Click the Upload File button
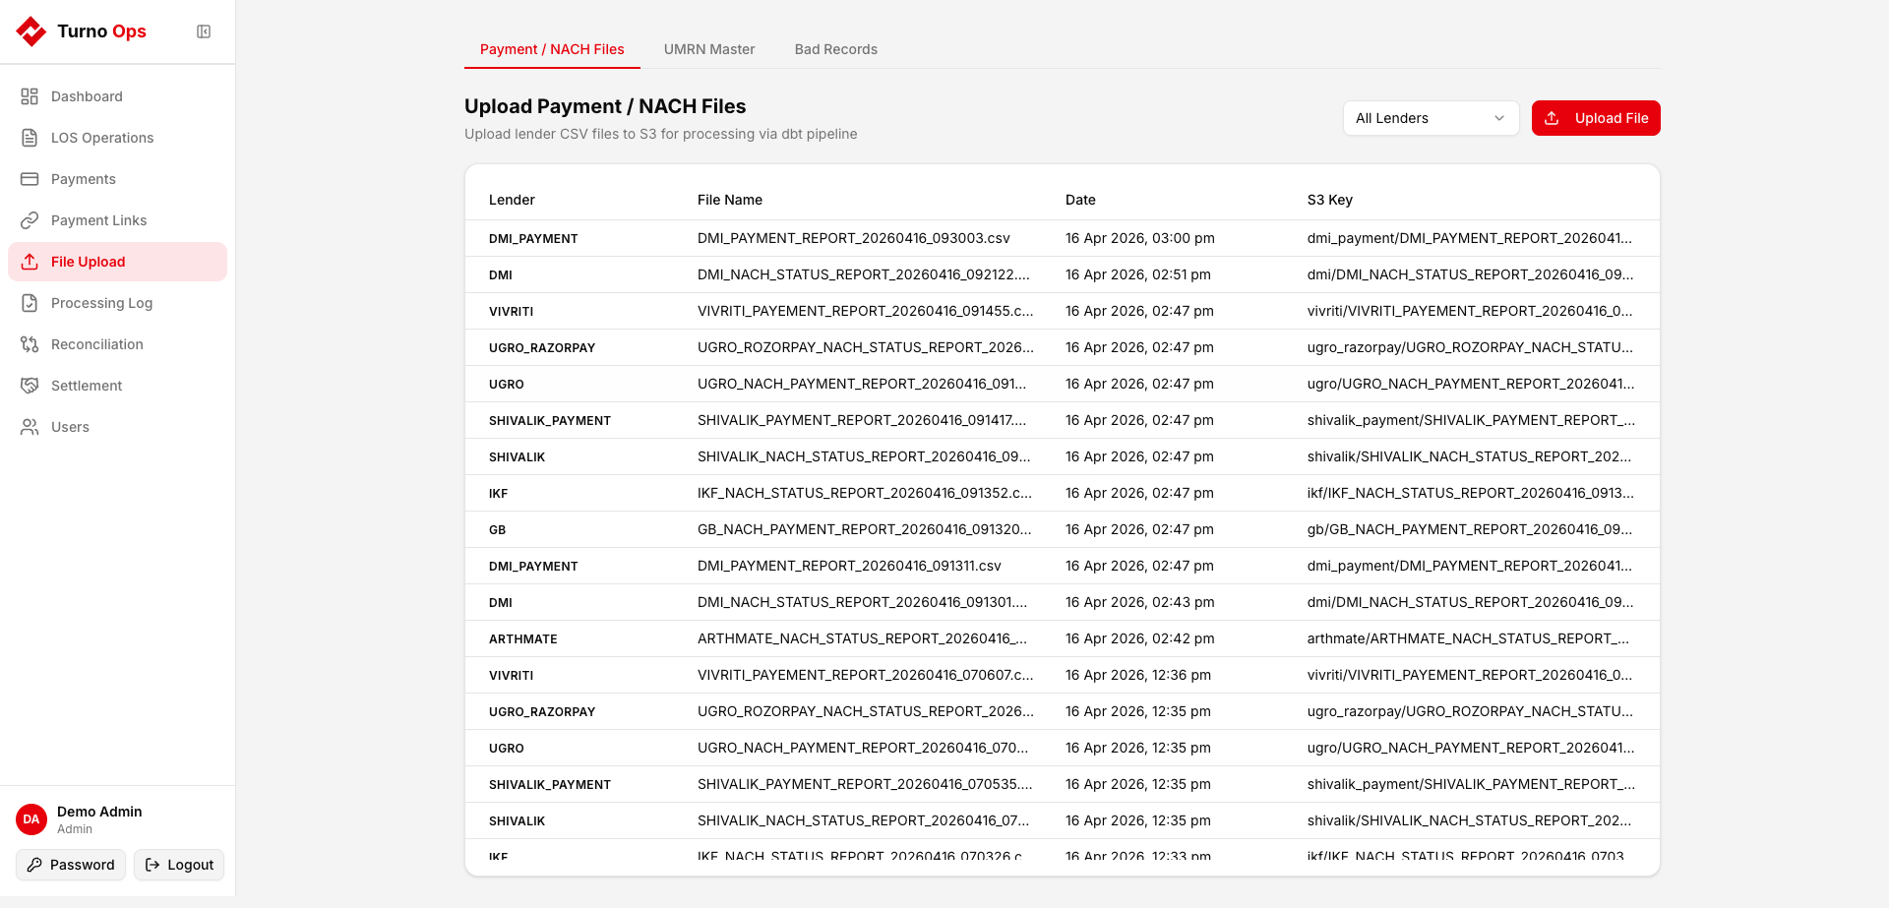1889x908 pixels. 1595,118
